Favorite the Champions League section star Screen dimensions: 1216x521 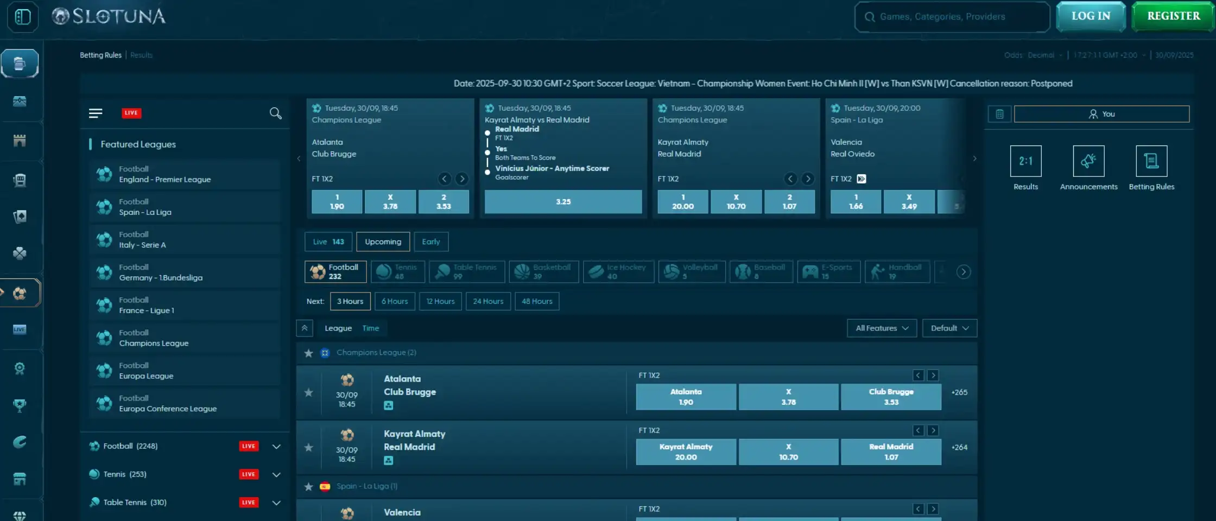pyautogui.click(x=308, y=352)
